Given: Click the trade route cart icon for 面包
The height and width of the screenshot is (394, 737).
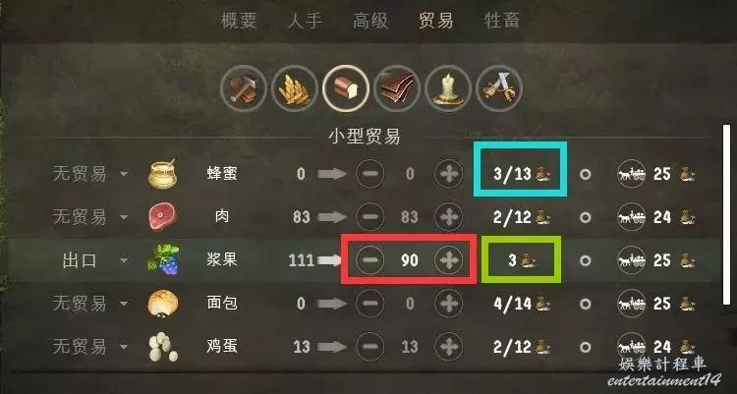Looking at the screenshot, I should [x=631, y=304].
